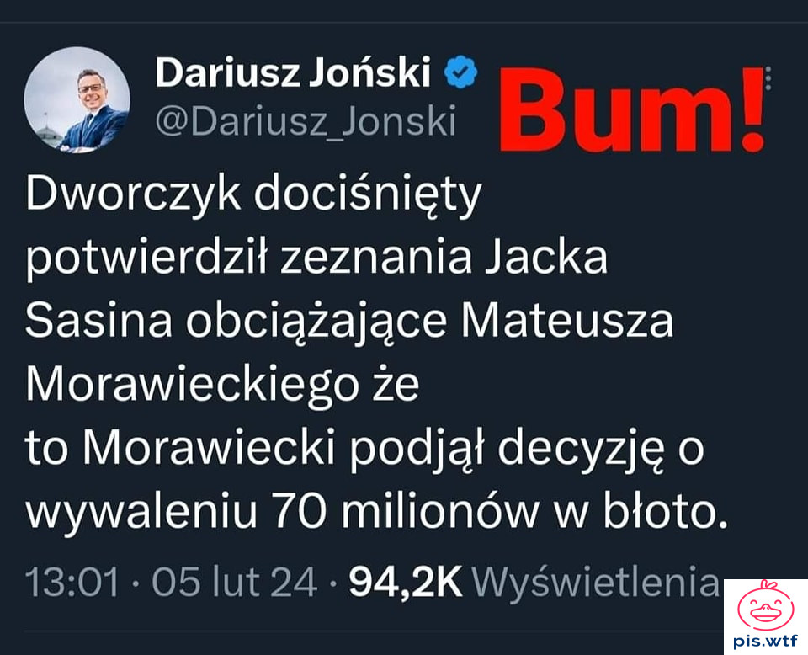Open the @Dariusz_Jonski handle link
This screenshot has width=808, height=655.
point(306,121)
